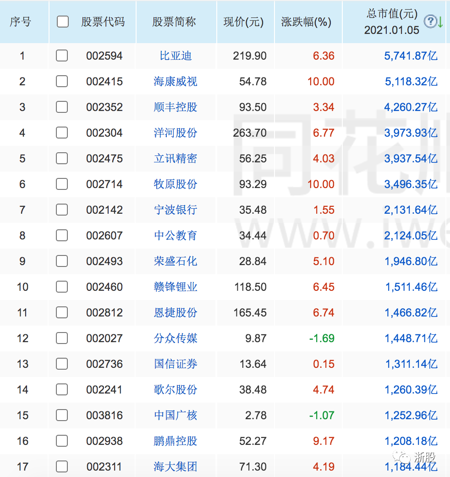Check the box for stock 002241
Image resolution: width=450 pixels, height=477 pixels.
(x=62, y=389)
